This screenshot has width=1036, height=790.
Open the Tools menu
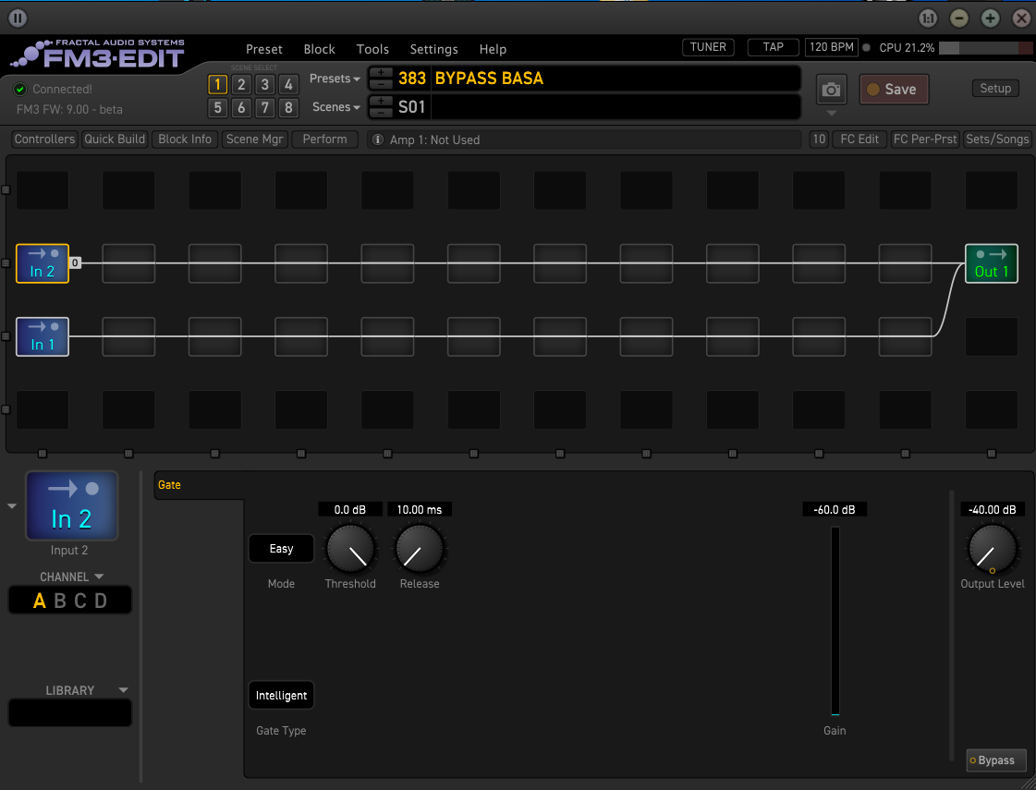pos(372,49)
